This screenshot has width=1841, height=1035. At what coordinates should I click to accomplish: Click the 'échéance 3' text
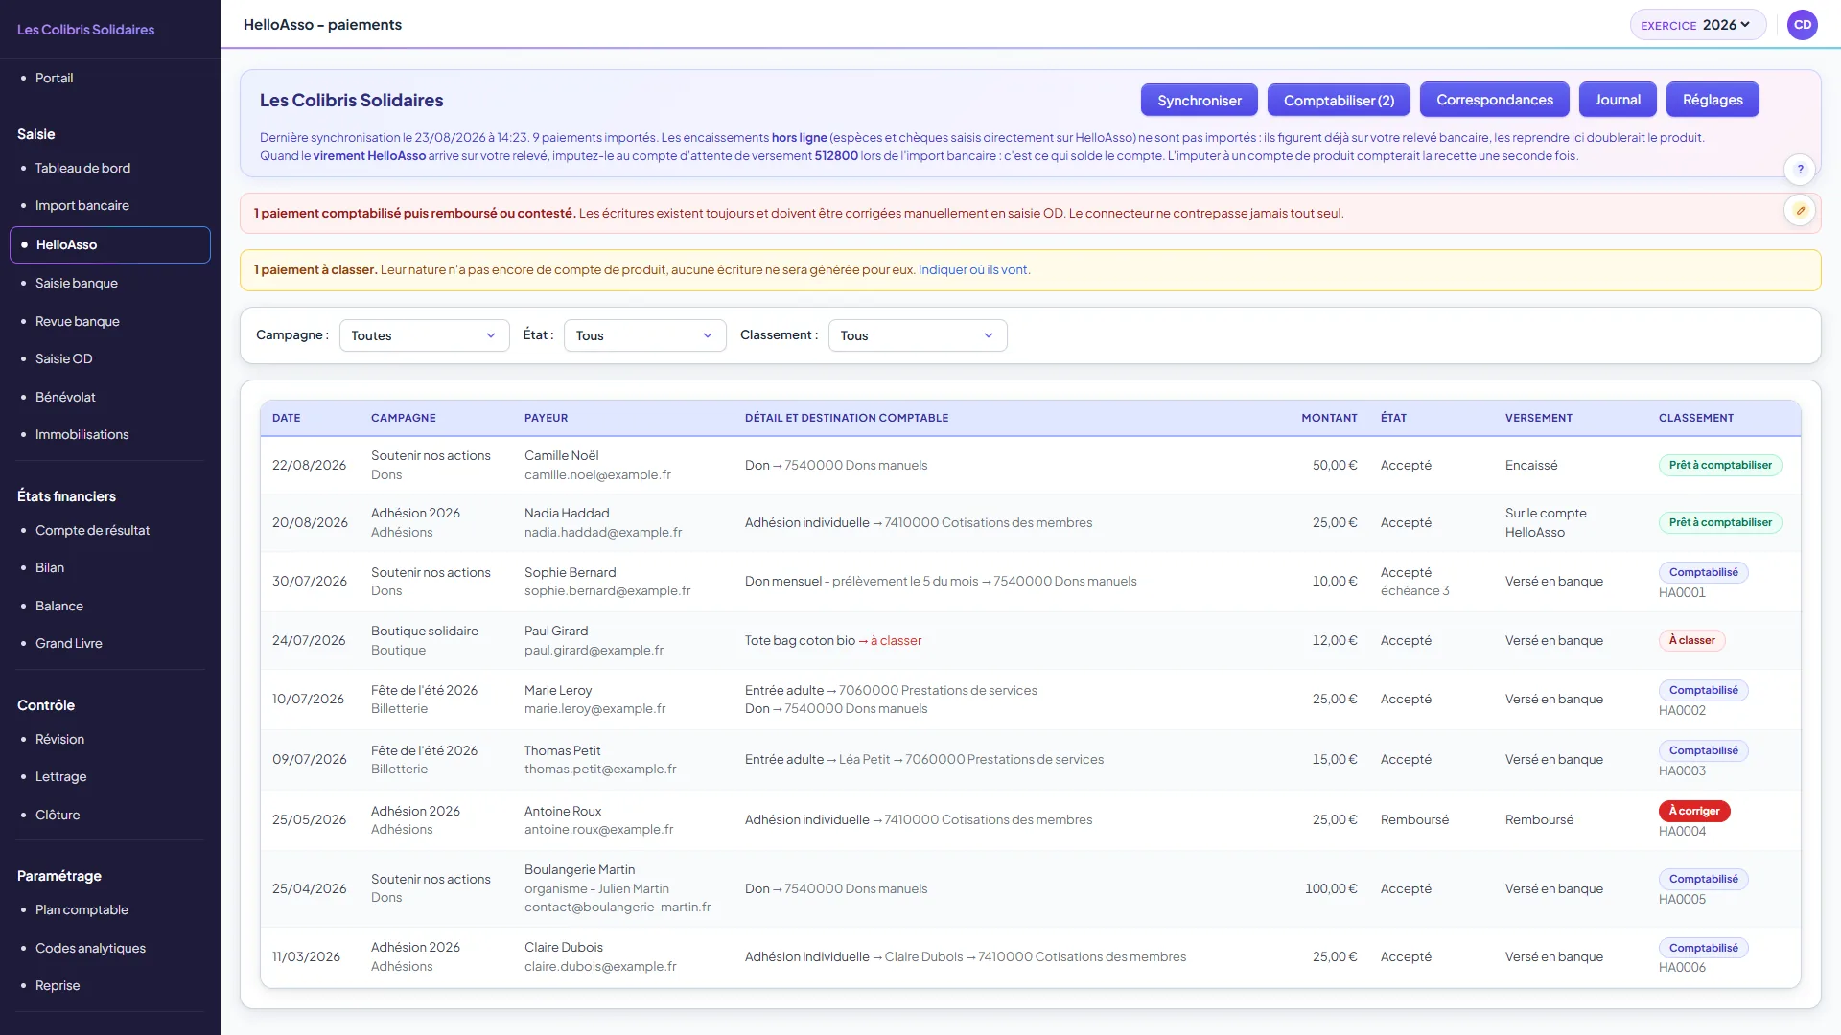[1414, 590]
